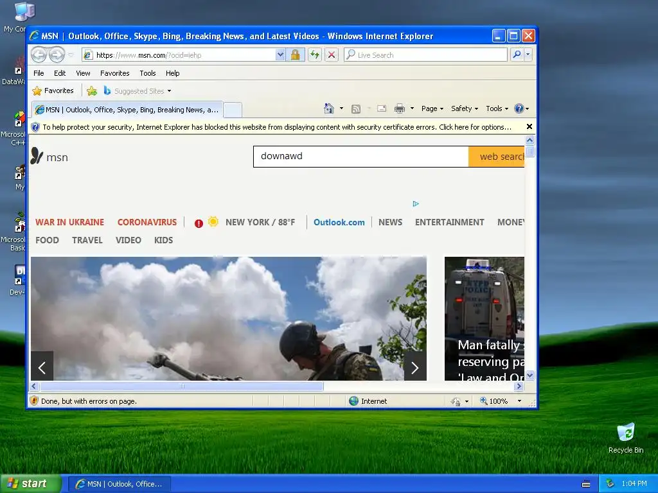Open the recent pages dropdown beside Forward
This screenshot has height=493, width=658.
tap(71, 55)
